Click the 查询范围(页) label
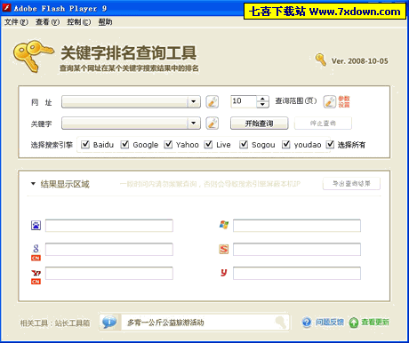Image resolution: width=409 pixels, height=343 pixels. 296,101
